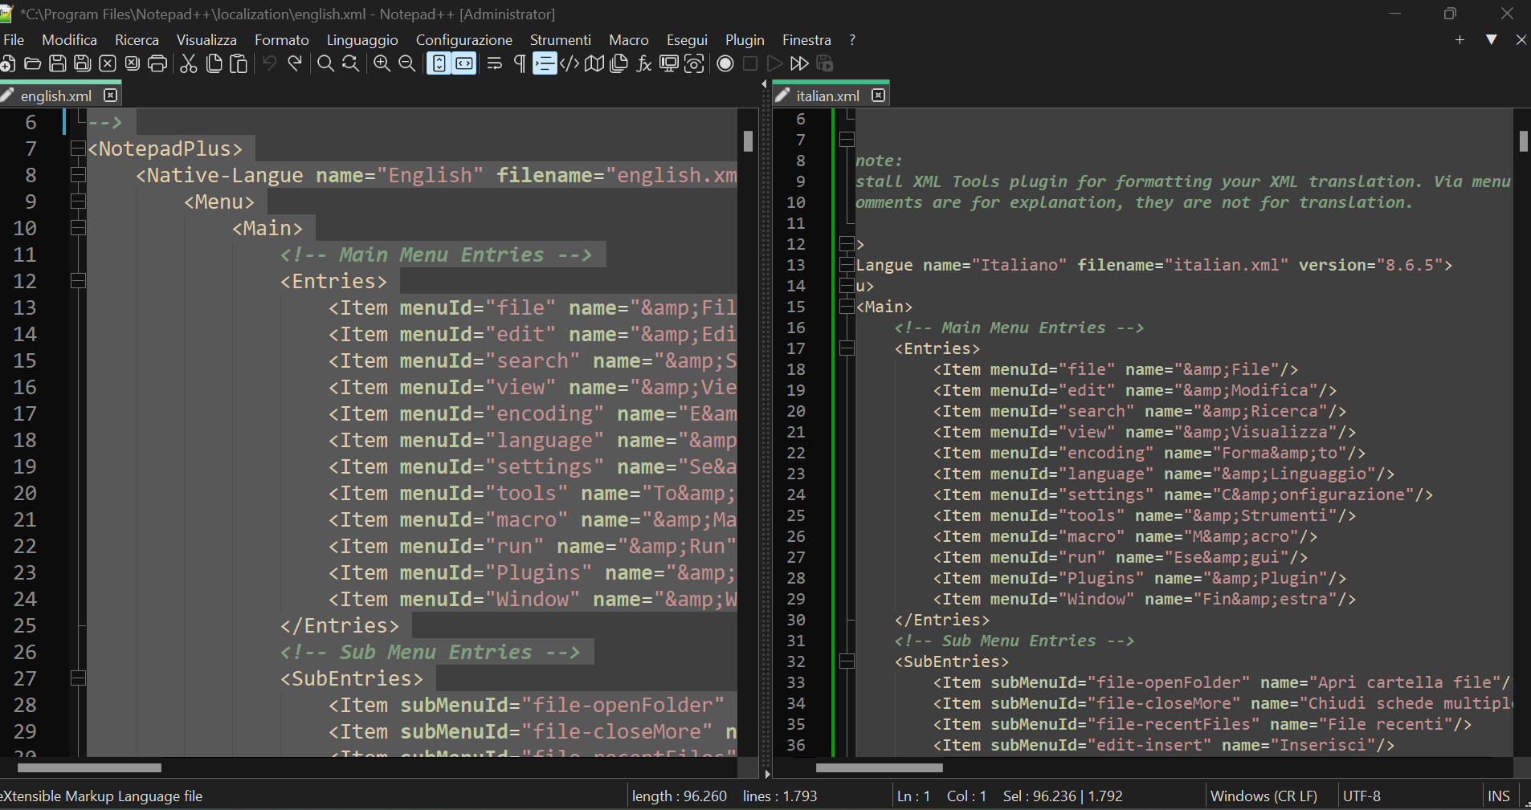Open the Configurazione menu

pyautogui.click(x=464, y=40)
